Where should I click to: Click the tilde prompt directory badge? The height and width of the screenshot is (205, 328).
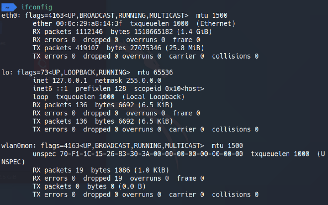(8, 6)
